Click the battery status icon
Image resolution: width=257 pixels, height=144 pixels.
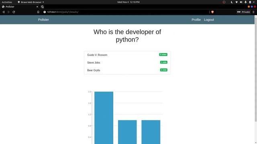(250, 2)
